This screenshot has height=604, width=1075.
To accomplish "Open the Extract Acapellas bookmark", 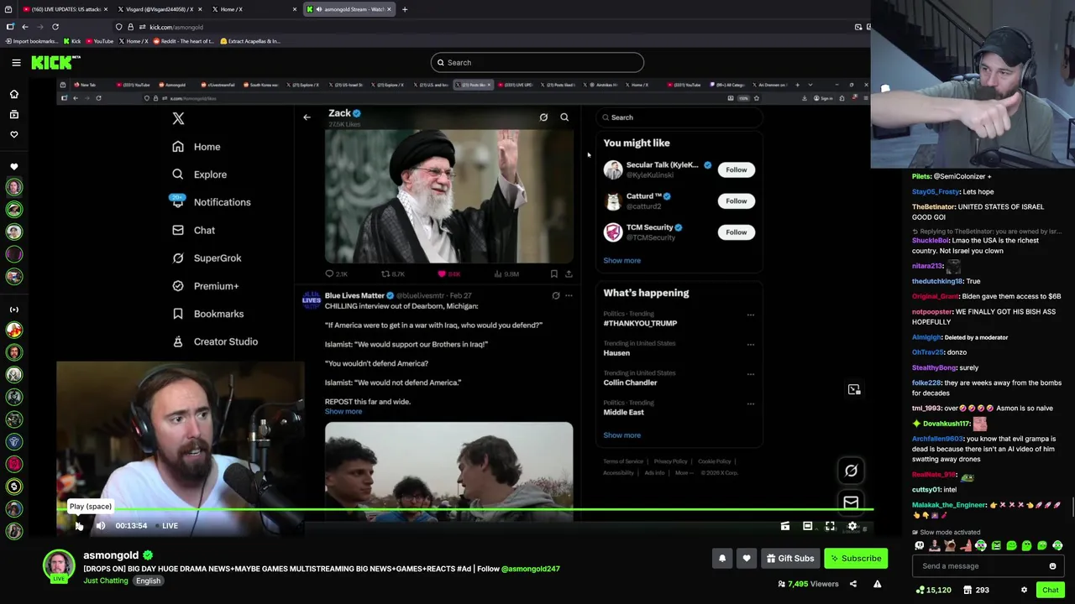I will pos(249,41).
